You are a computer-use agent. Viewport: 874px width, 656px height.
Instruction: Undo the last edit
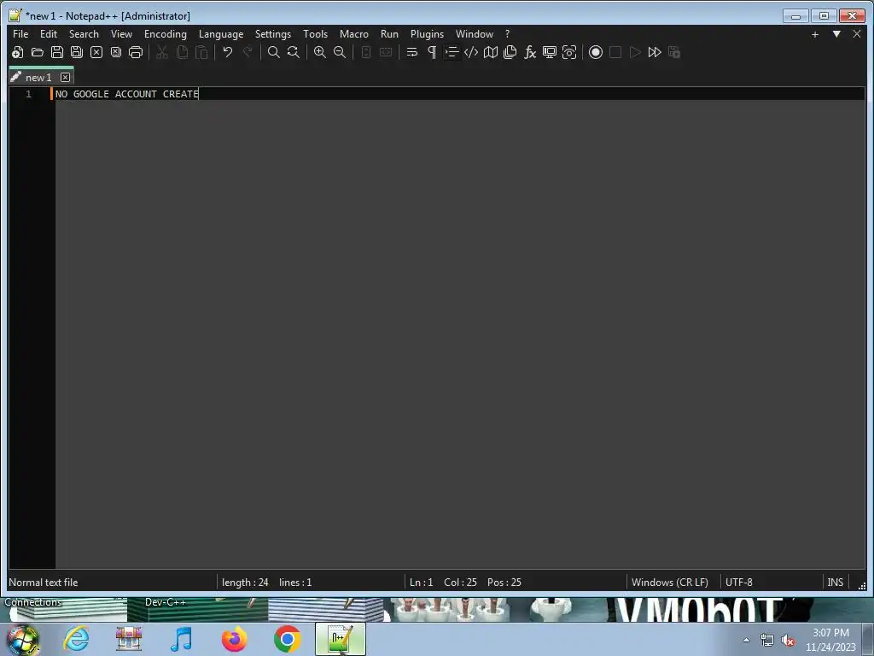(227, 52)
